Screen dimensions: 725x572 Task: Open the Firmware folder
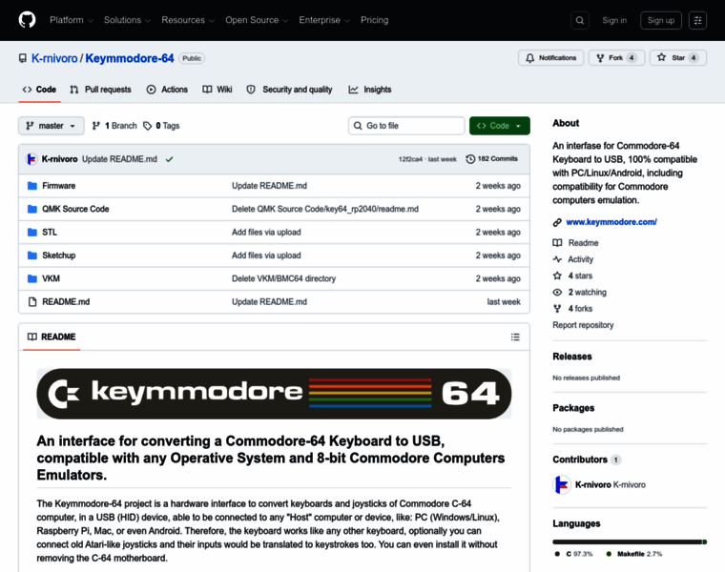(x=58, y=186)
